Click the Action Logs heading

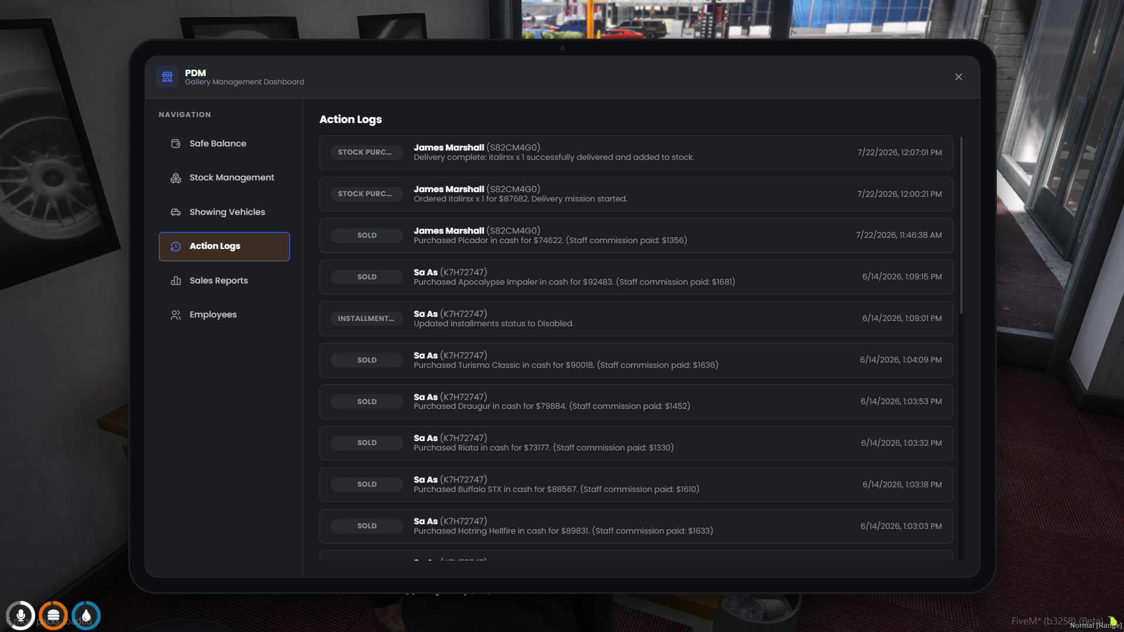[350, 119]
